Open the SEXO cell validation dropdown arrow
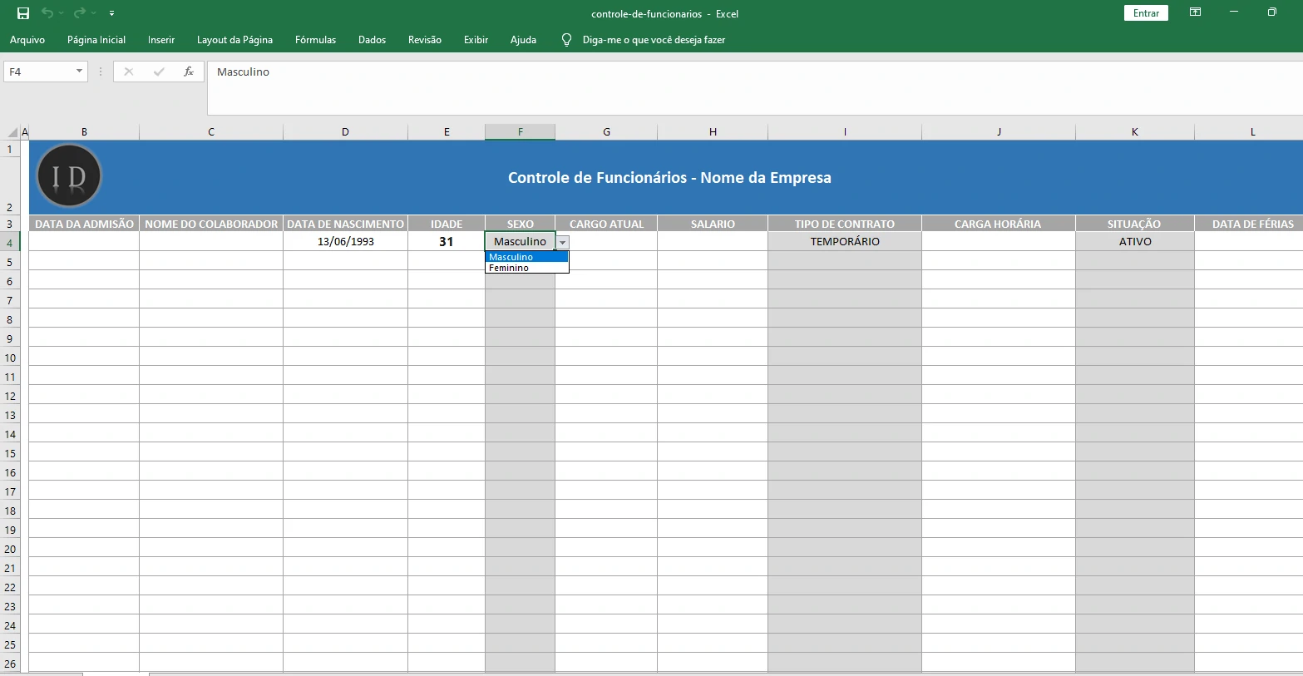 563,241
